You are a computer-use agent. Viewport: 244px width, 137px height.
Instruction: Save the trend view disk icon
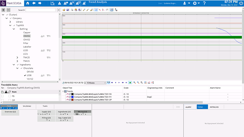68,10
